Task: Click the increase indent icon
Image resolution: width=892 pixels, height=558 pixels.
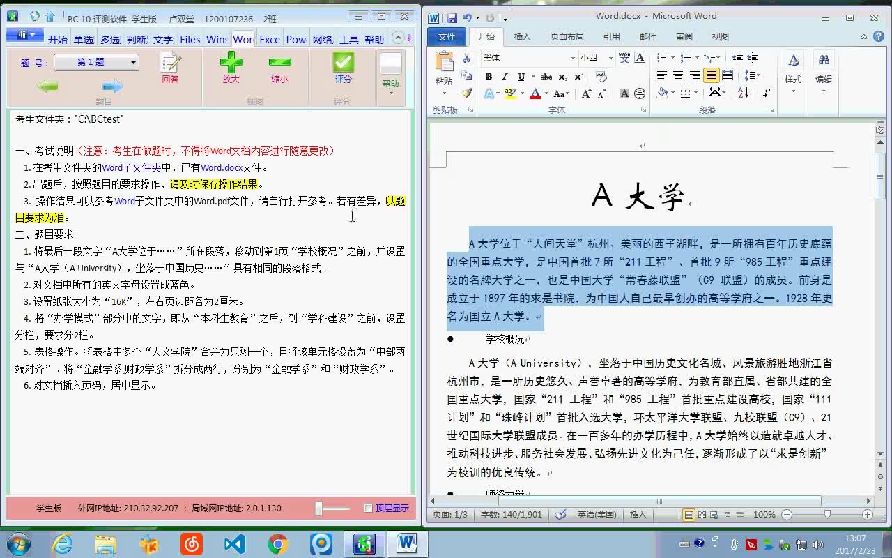Action: (x=752, y=58)
